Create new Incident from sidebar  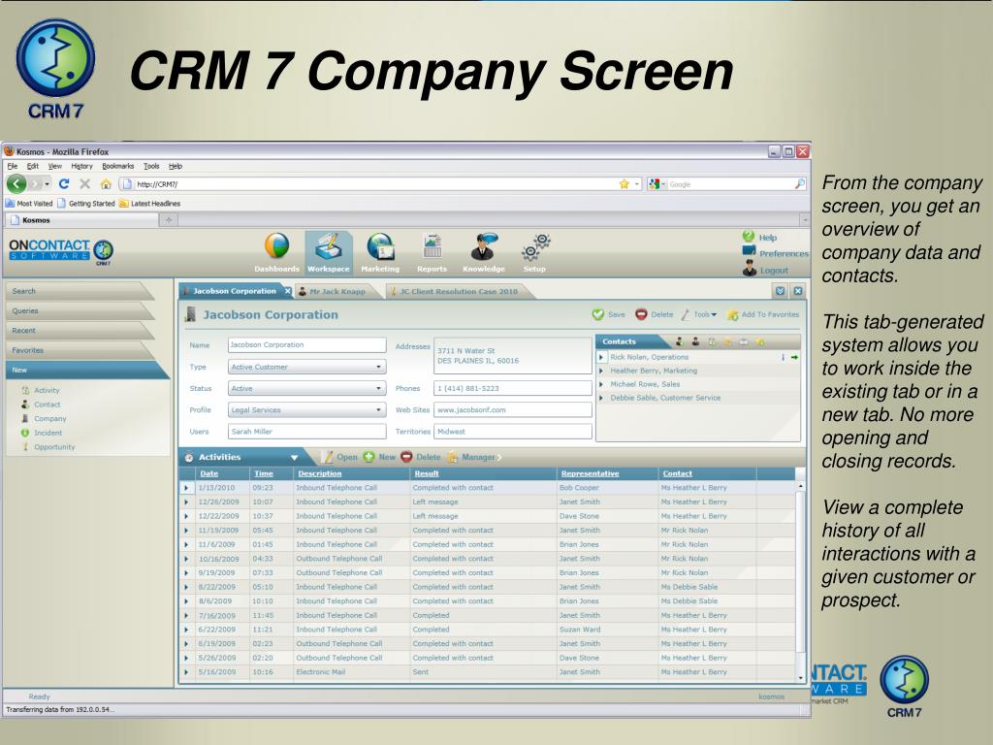tap(48, 433)
